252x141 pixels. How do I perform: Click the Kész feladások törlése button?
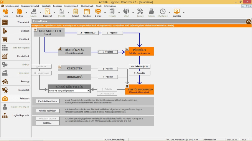point(48,101)
